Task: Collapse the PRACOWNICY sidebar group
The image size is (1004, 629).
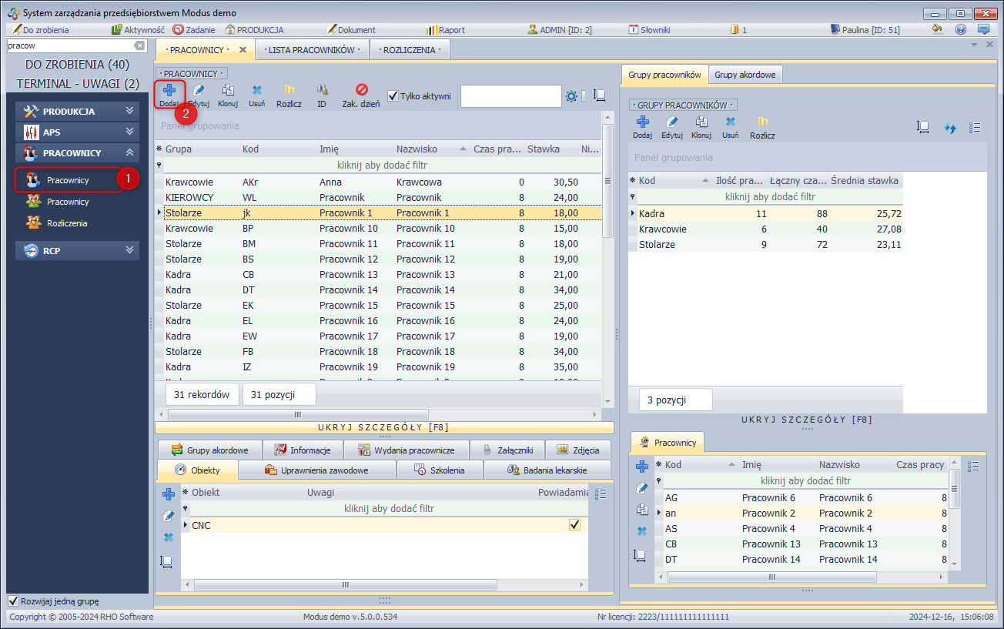Action: (x=77, y=153)
